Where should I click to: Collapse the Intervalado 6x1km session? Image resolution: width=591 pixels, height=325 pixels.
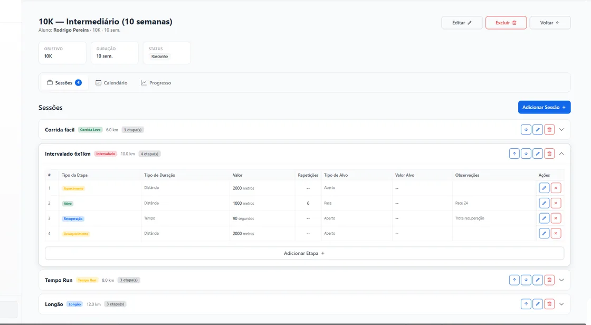(x=561, y=154)
